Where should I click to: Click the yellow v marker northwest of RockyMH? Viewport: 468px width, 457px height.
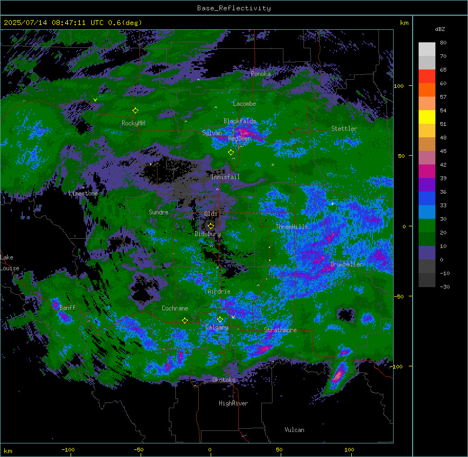click(95, 100)
